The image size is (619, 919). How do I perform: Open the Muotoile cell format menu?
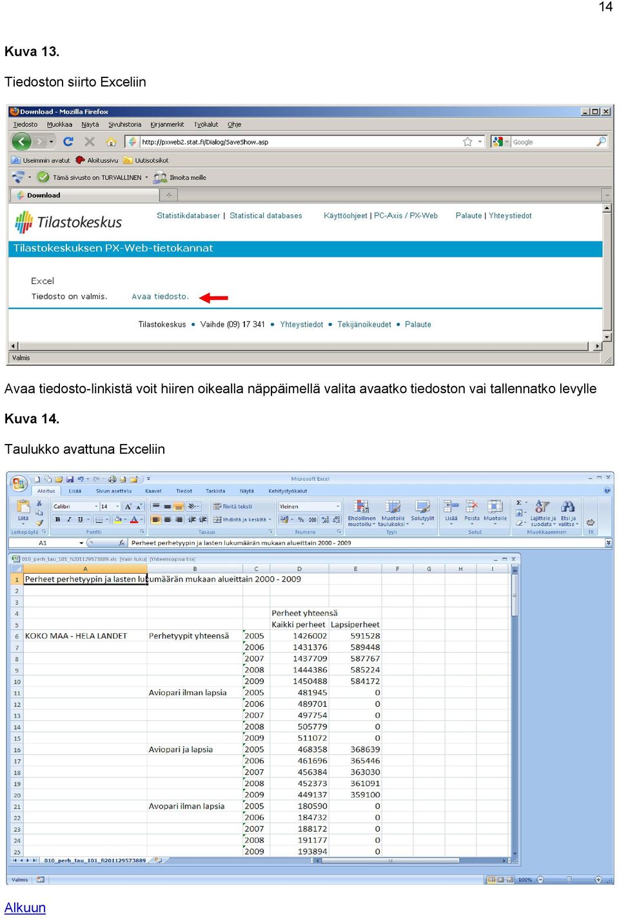click(x=495, y=512)
